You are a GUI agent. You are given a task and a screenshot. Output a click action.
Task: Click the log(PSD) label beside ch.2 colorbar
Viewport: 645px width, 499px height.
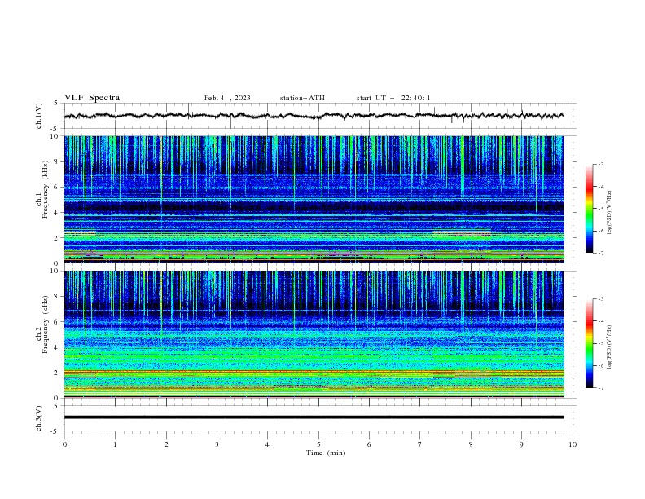point(609,347)
